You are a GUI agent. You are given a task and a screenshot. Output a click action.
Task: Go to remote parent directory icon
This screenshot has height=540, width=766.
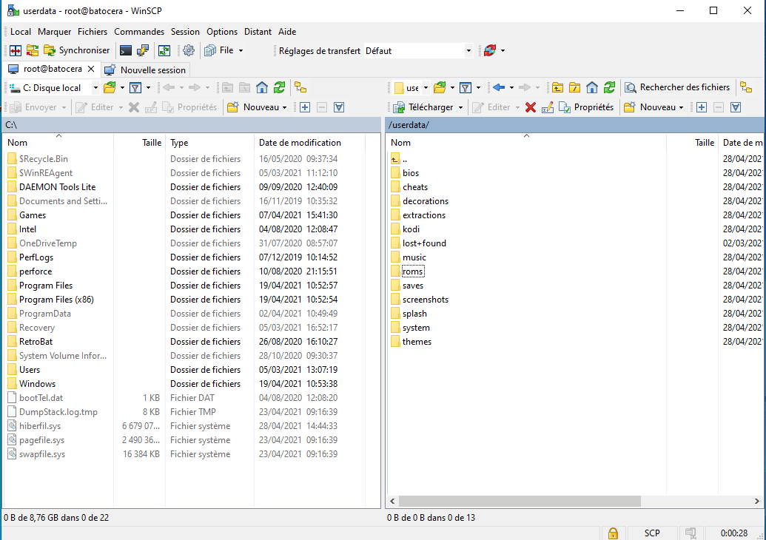point(557,88)
